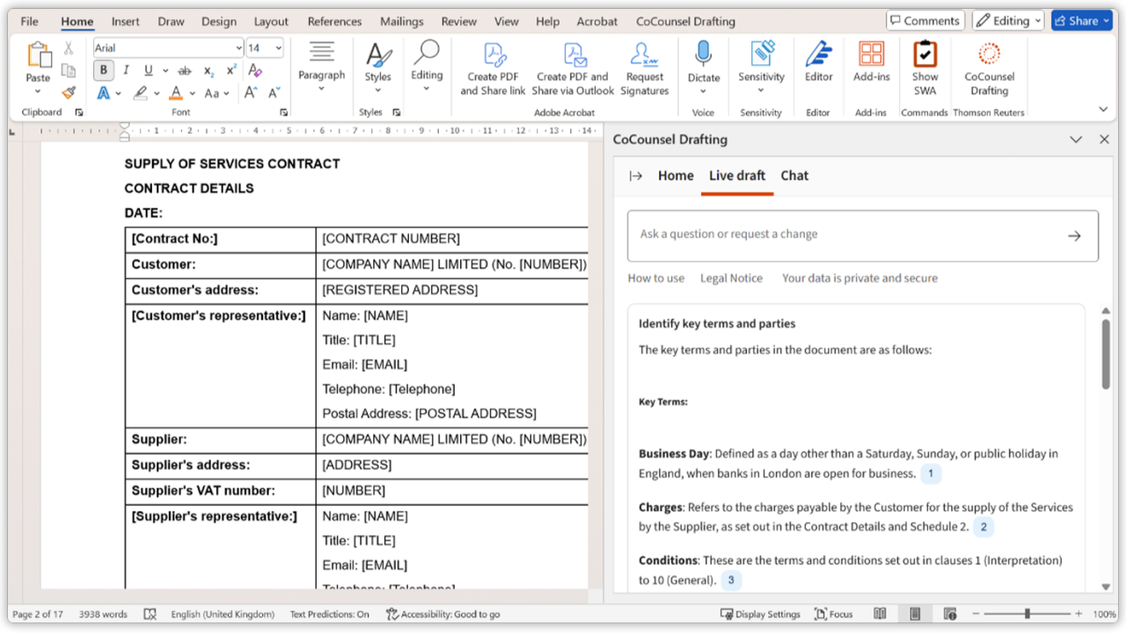This screenshot has width=1126, height=633.
Task: Apply superscript formatting
Action: (231, 70)
